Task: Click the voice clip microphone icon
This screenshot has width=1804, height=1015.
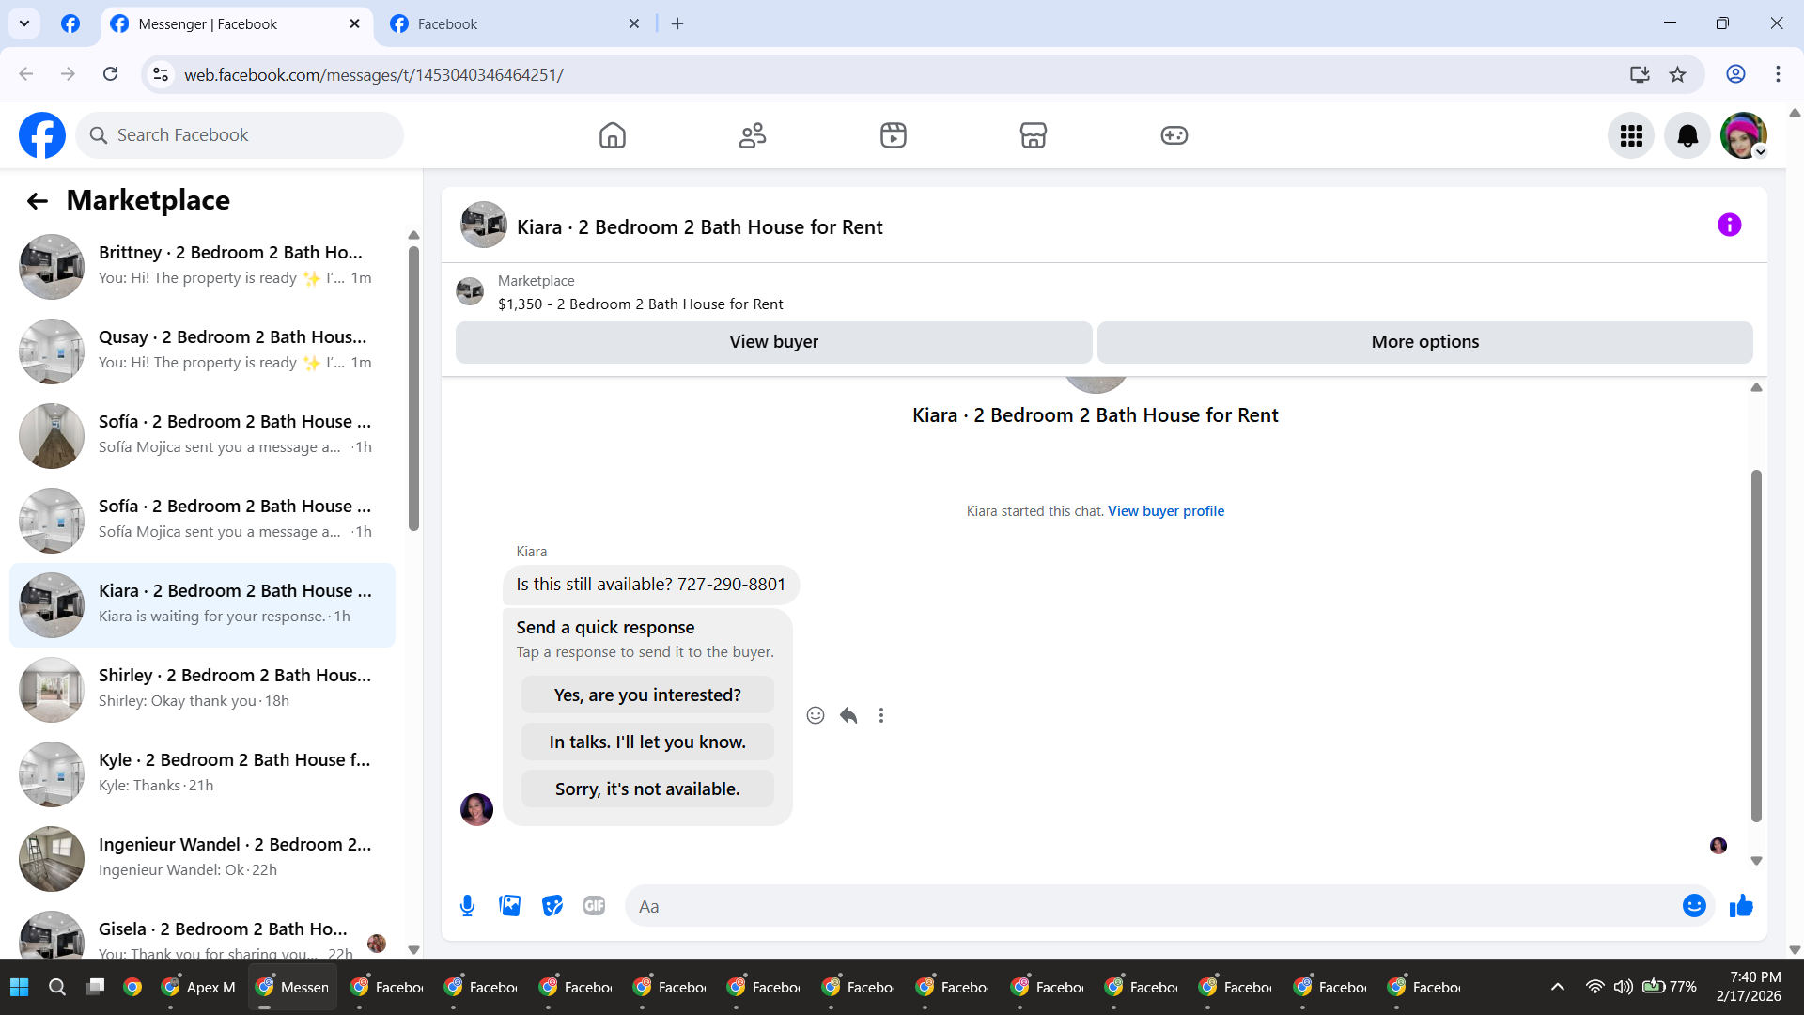Action: [467, 905]
